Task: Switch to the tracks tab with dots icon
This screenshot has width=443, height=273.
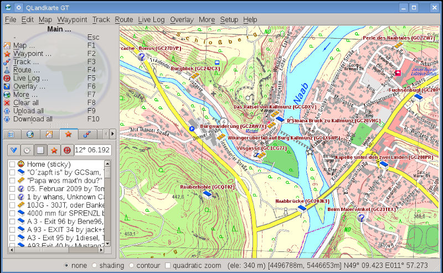Action: pos(87,135)
